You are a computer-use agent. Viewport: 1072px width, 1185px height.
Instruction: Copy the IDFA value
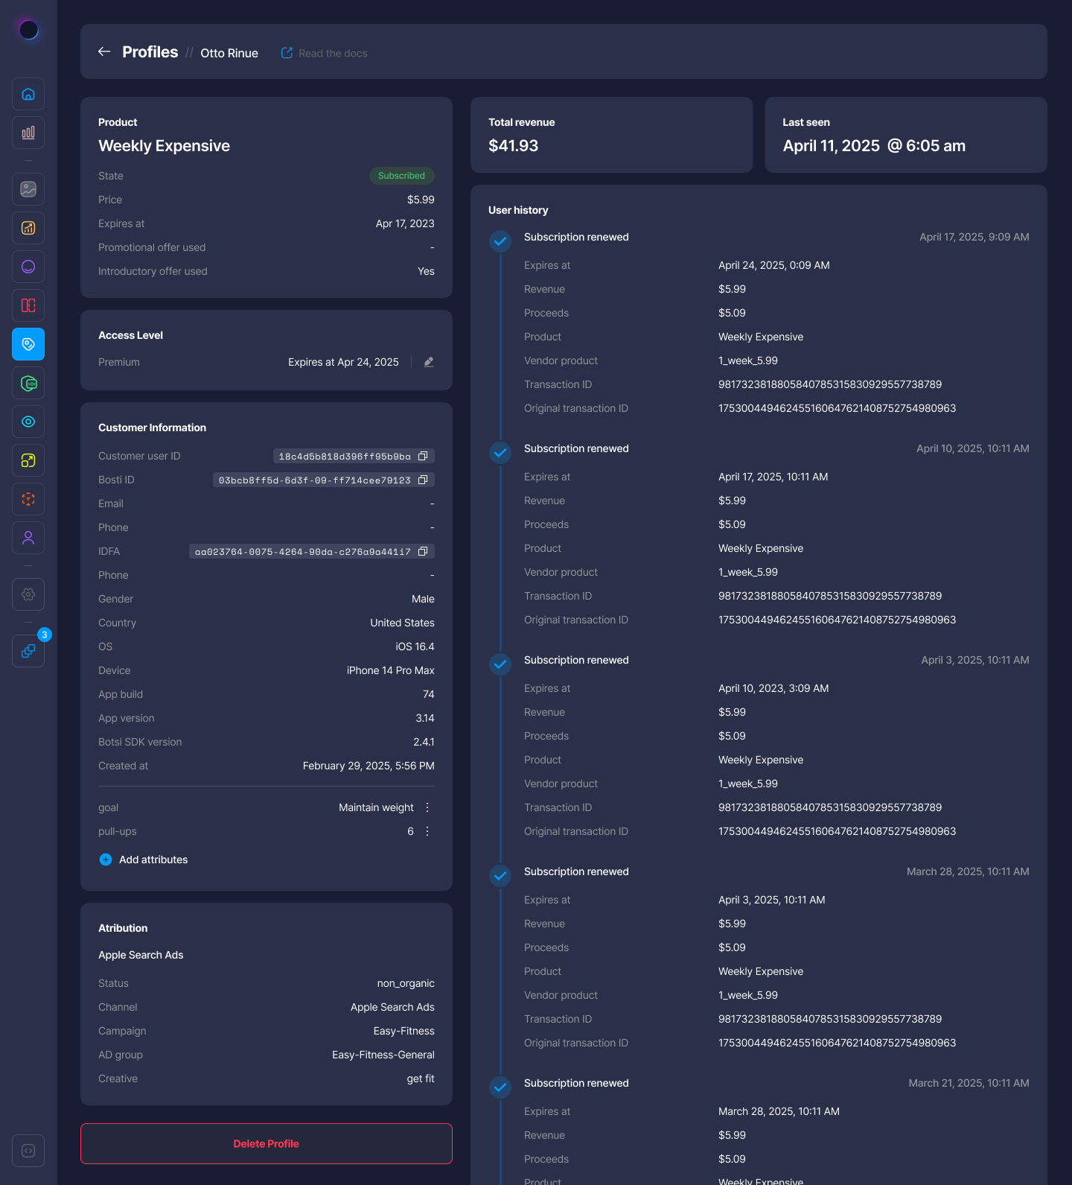[423, 551]
